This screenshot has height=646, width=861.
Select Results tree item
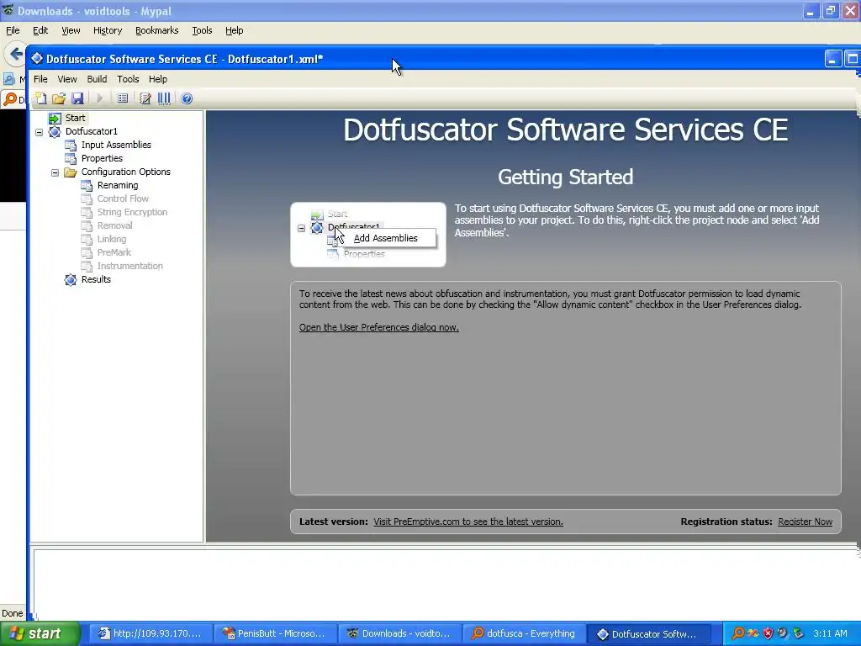click(96, 279)
